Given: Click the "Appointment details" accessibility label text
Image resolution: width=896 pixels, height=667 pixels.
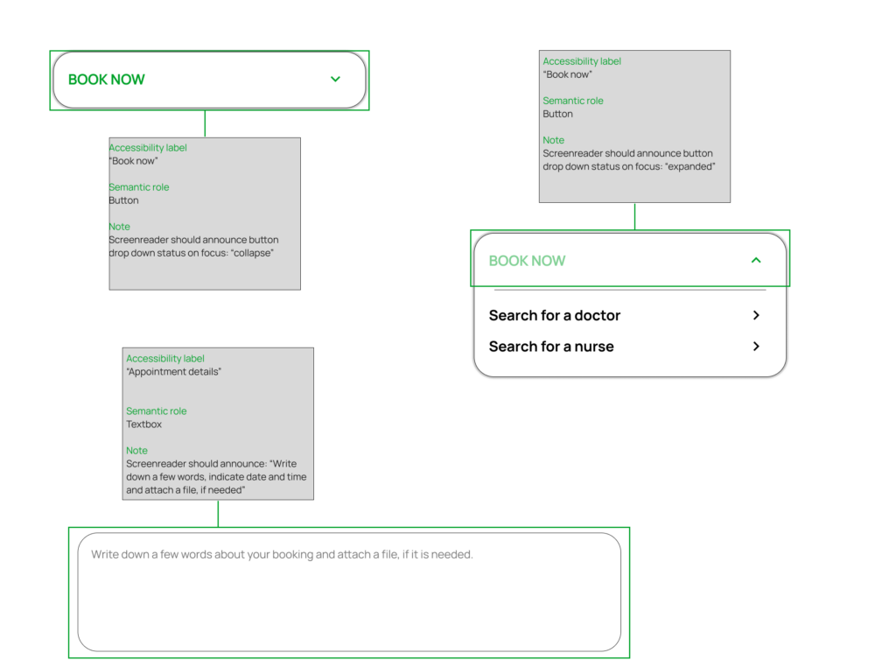Looking at the screenshot, I should 173,372.
